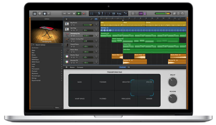Expand the Bass category in Library
The image size is (216, 125).
pyautogui.click(x=47, y=50)
